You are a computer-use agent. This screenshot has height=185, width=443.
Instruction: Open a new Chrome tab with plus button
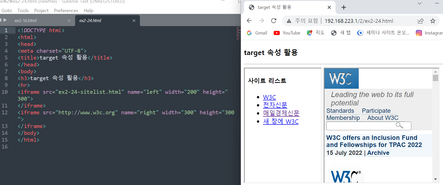point(344,7)
